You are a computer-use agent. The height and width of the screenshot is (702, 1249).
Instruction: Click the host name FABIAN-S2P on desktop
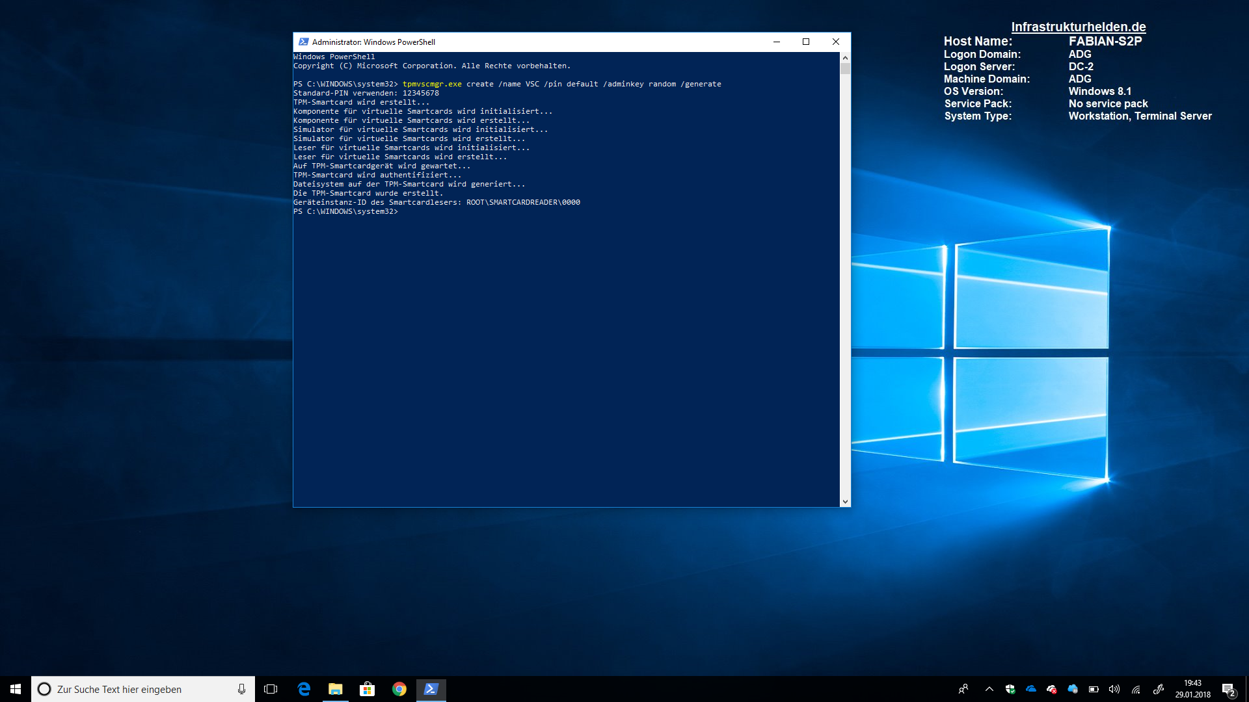(x=1105, y=41)
